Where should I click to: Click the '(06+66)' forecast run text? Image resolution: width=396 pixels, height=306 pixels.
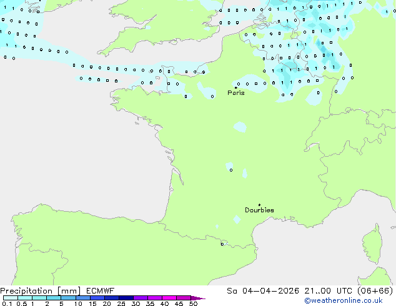tap(375, 291)
